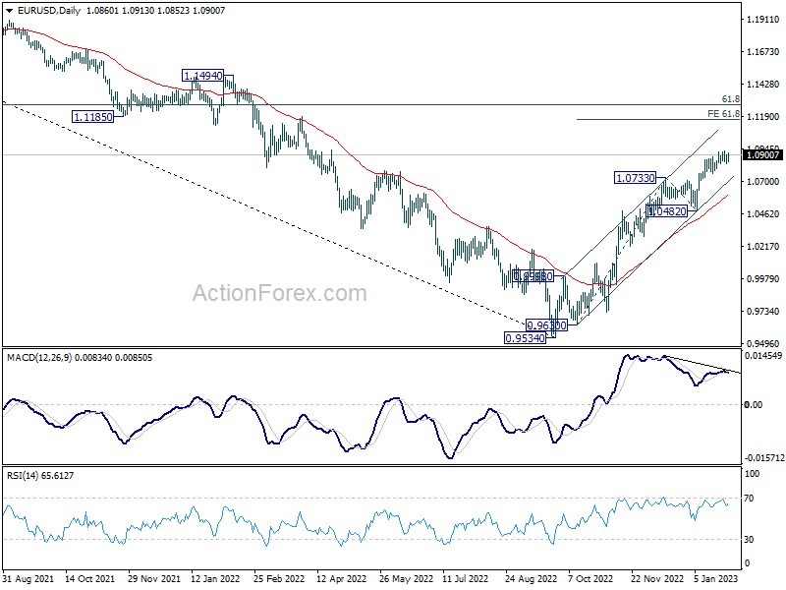786x590 pixels.
Task: Click the current price tag 1.09007
Action: click(763, 155)
